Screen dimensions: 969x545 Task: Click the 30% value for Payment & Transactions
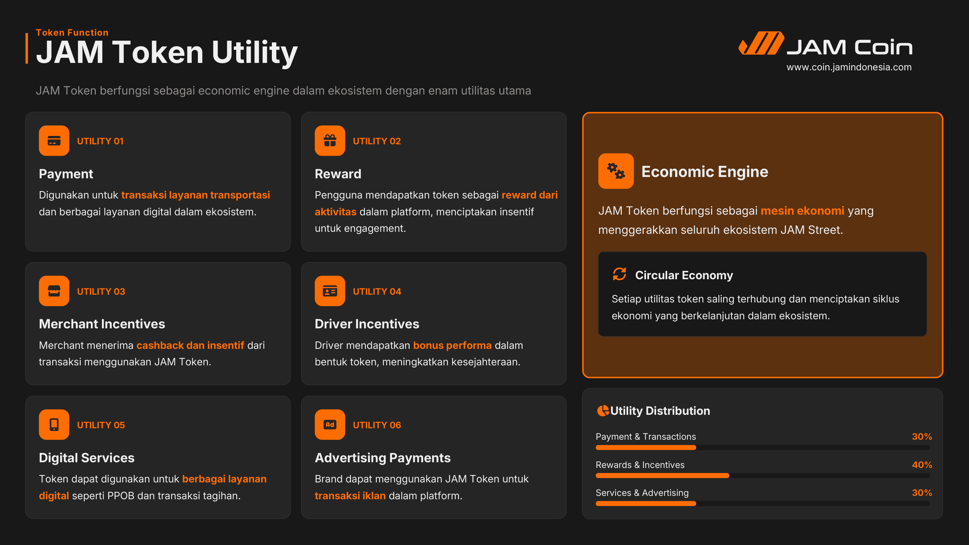pyautogui.click(x=922, y=437)
